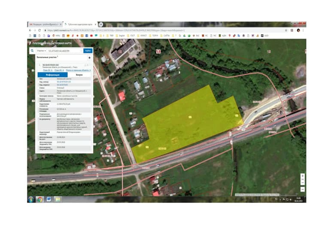322x228 pixels.
Task: Go back using browser back arrow
Action: click(x=30, y=30)
